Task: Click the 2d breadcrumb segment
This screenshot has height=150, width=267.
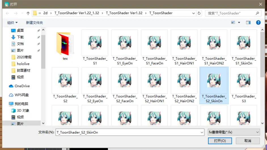Action: (45, 13)
